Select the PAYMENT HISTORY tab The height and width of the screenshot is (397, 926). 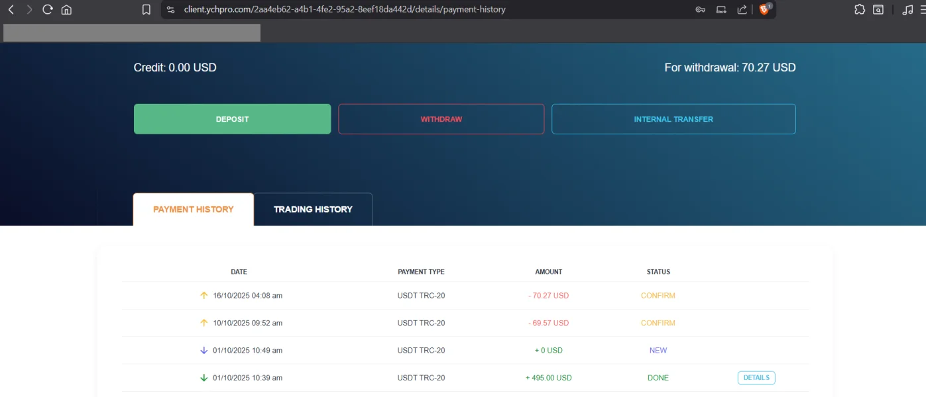(193, 209)
